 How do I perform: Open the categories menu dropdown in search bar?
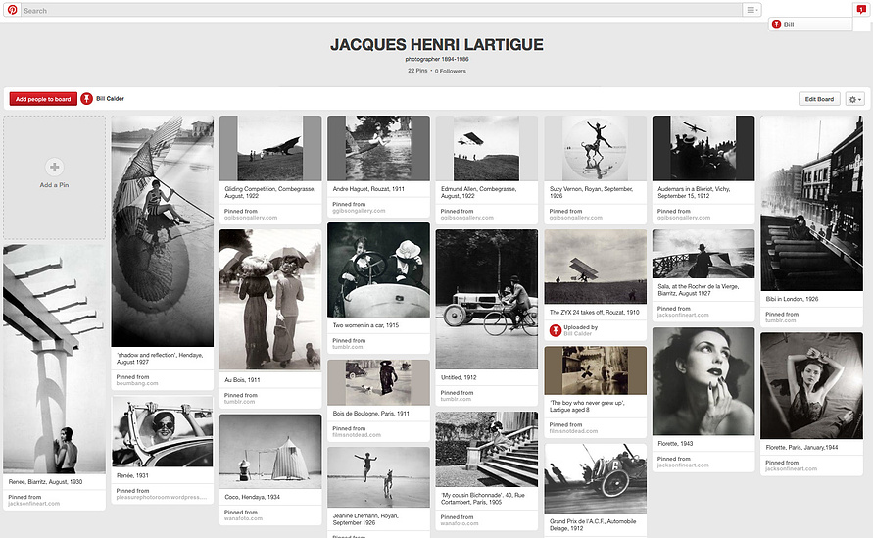click(752, 10)
